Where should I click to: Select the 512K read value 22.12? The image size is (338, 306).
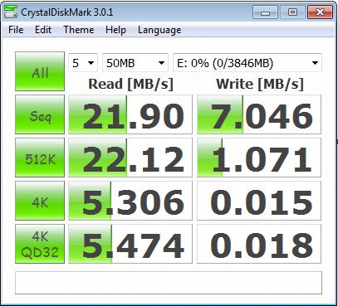click(x=130, y=158)
